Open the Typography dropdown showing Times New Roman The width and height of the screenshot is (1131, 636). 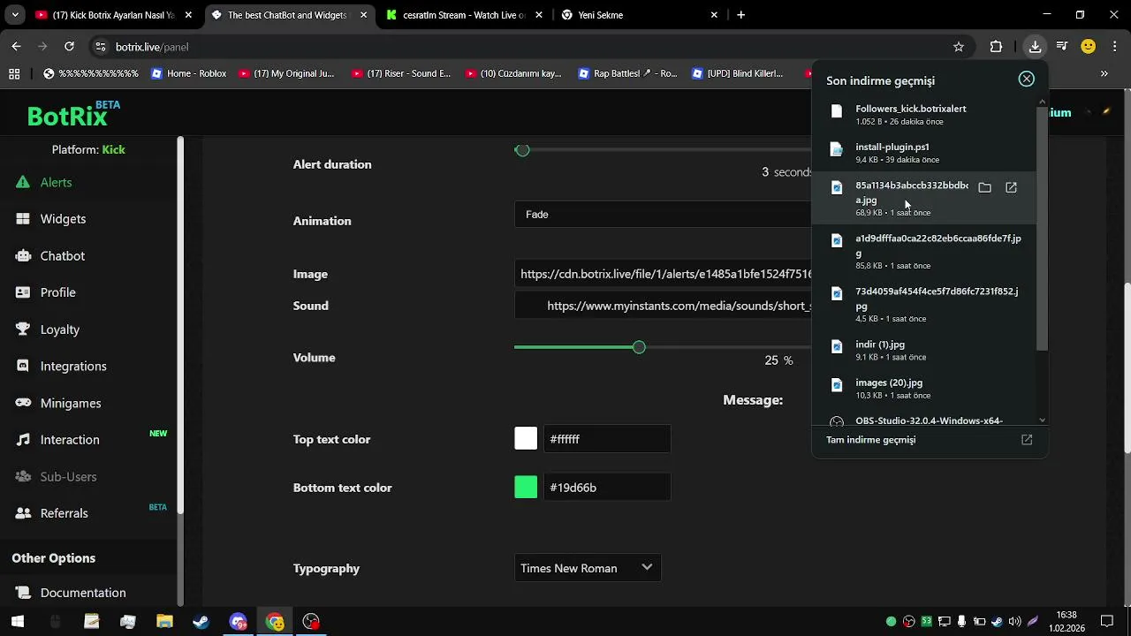[588, 568]
